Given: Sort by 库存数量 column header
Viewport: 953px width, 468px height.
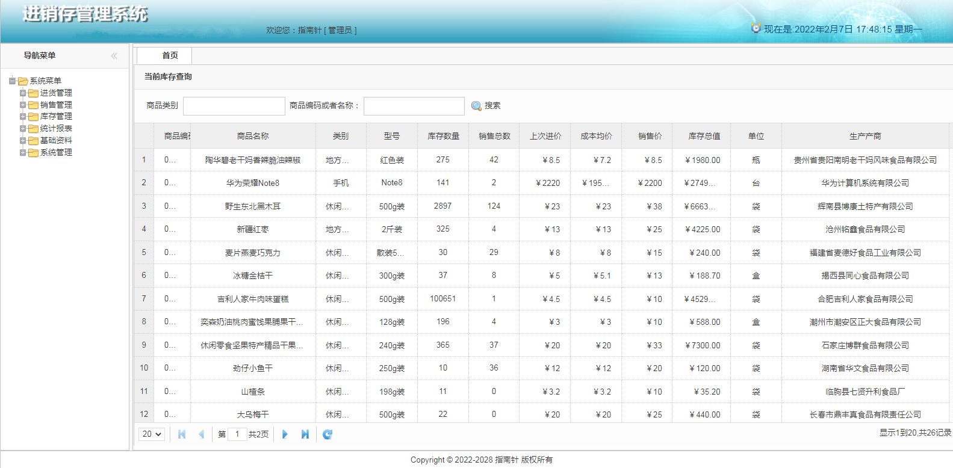Looking at the screenshot, I should coord(443,137).
